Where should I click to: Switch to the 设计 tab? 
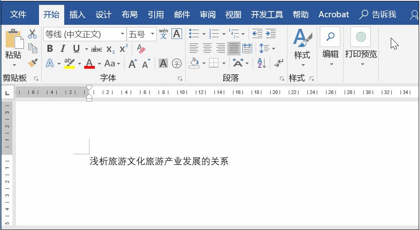(x=103, y=15)
